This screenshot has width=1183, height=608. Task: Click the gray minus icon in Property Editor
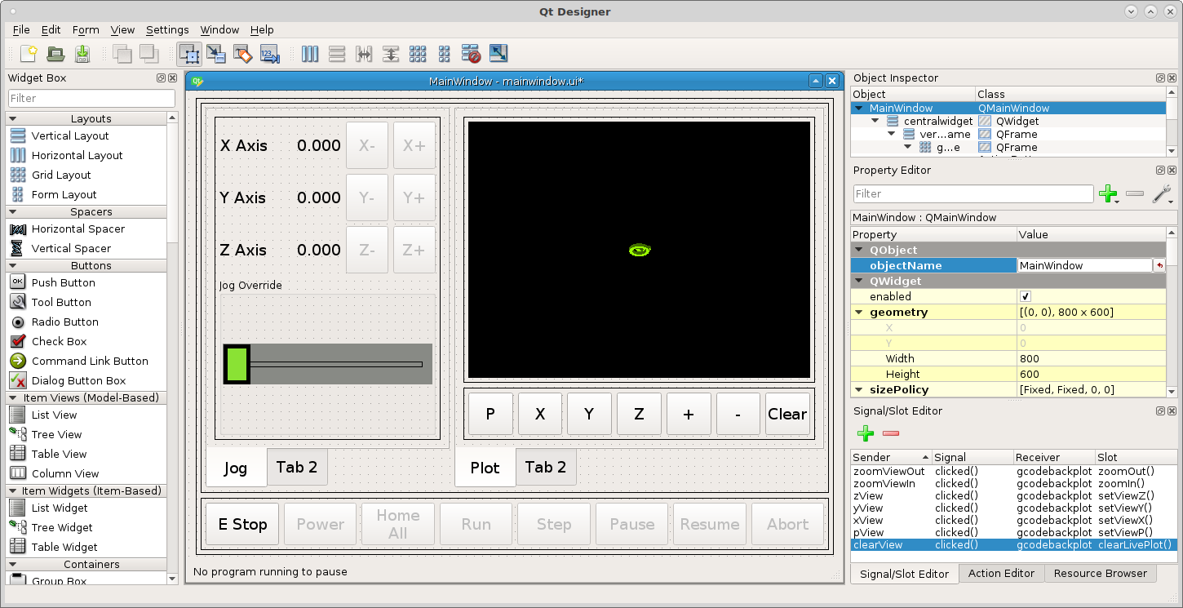coord(1135,194)
